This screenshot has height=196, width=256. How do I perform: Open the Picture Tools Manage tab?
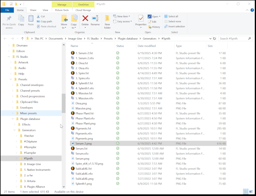(x=62, y=5)
